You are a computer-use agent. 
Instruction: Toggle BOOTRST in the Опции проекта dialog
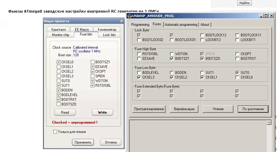pos(59,100)
